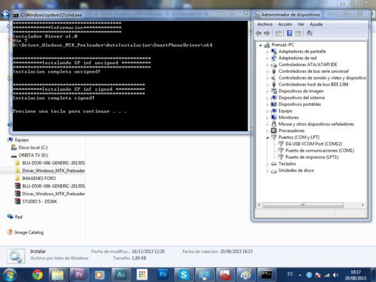
Task: Open the Acción menu
Action: pyautogui.click(x=285, y=24)
